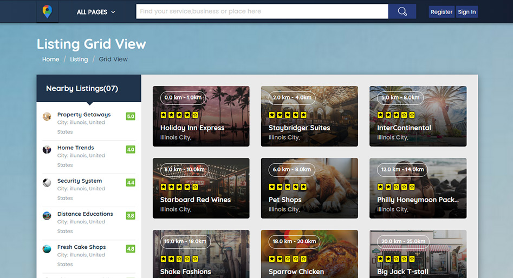This screenshot has height=278, width=513.
Task: Click the 2.0 km - 4.0km distance badge
Action: tap(292, 98)
